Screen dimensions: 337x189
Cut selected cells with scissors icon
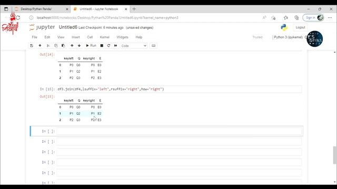pos(48,46)
